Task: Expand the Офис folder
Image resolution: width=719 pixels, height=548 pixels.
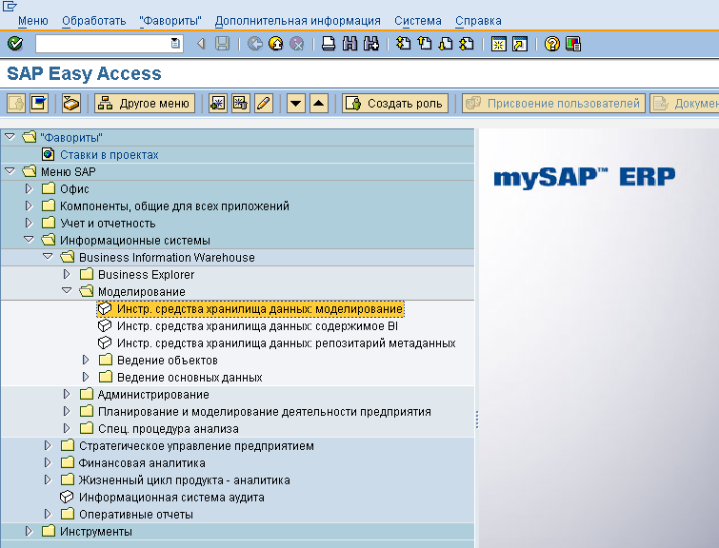Action: point(29,188)
